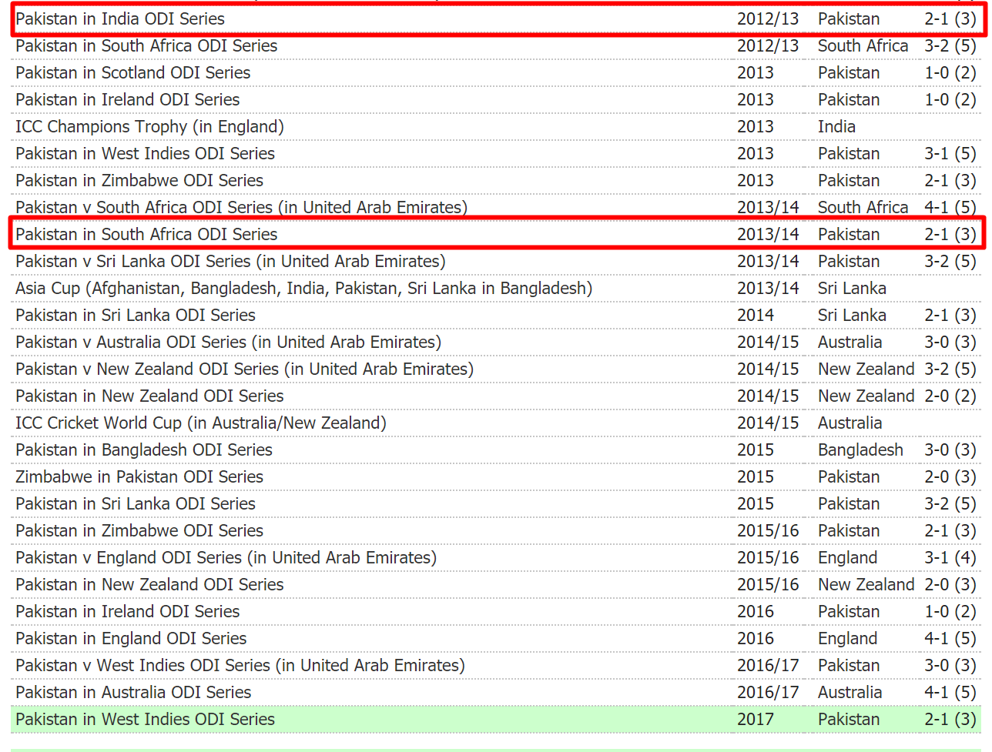Click season 2013/14 in Asia Cup row
Viewport: 992px width, 752px height.
coord(768,288)
